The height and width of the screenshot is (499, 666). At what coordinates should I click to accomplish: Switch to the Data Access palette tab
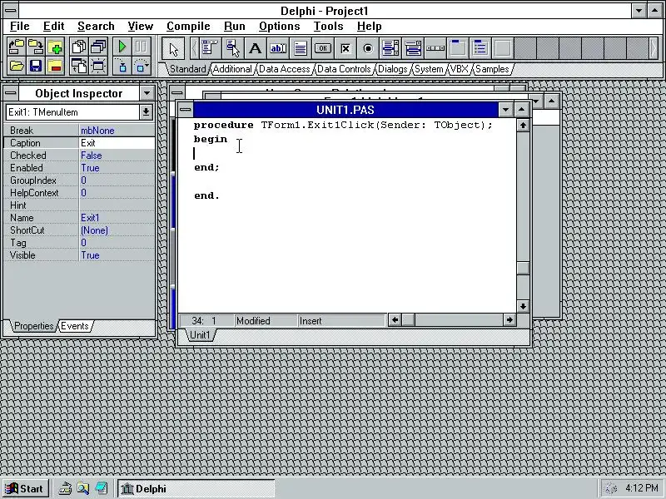tap(284, 69)
